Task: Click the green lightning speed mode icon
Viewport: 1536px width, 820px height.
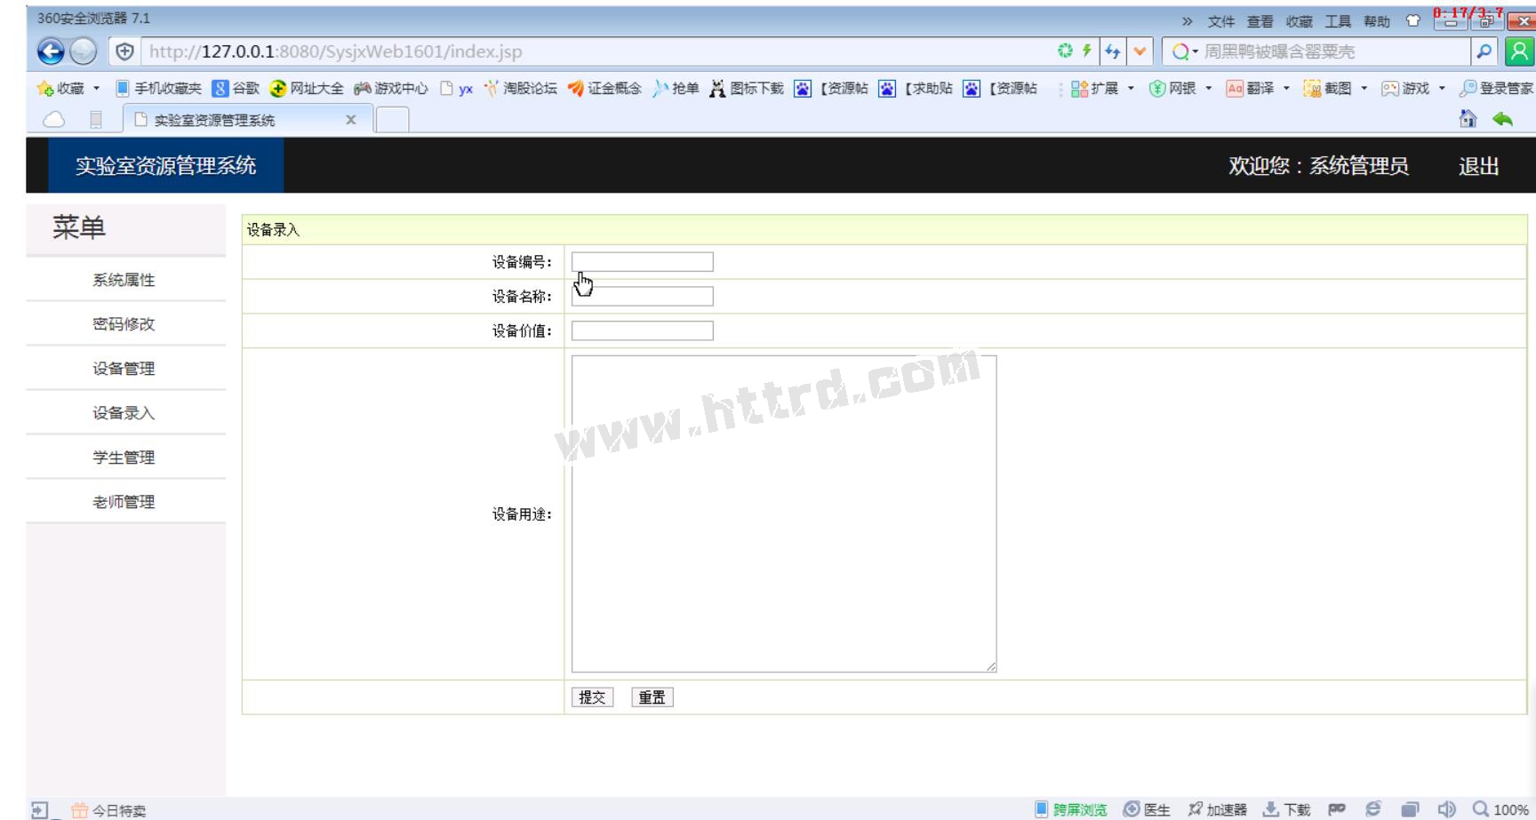Action: coord(1086,51)
